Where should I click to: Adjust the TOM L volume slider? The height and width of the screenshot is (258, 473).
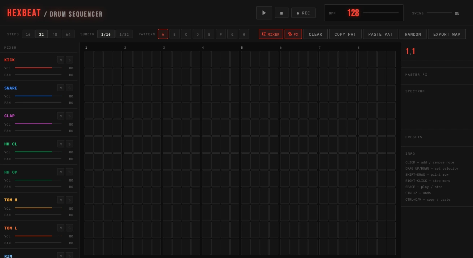click(x=38, y=236)
